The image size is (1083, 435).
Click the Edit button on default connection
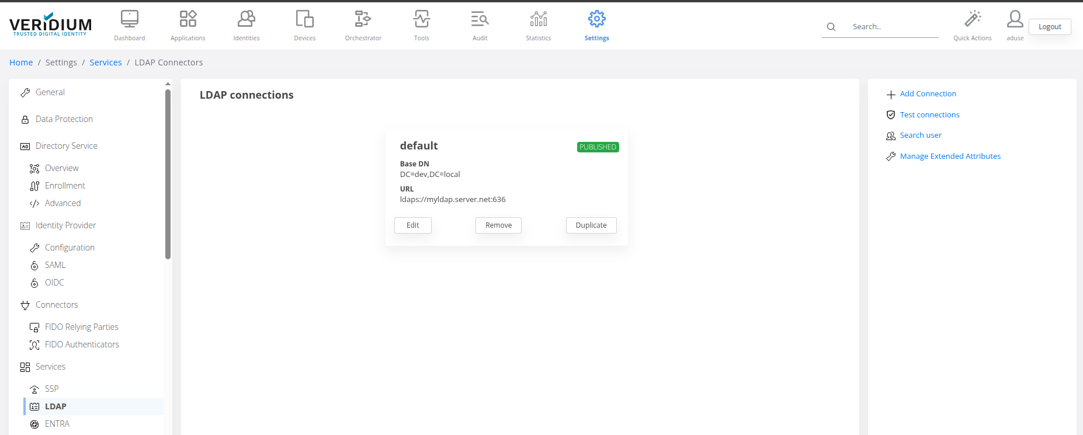(x=412, y=225)
